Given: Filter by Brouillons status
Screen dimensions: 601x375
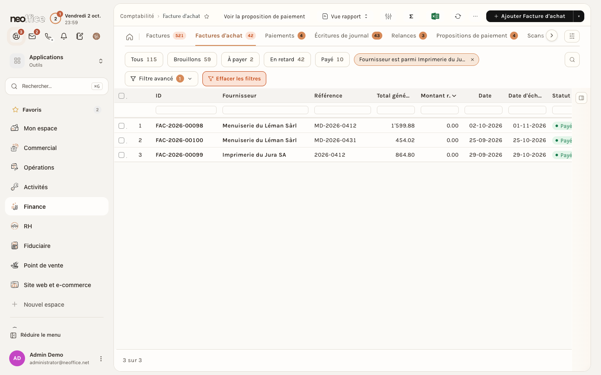Looking at the screenshot, I should [x=192, y=60].
